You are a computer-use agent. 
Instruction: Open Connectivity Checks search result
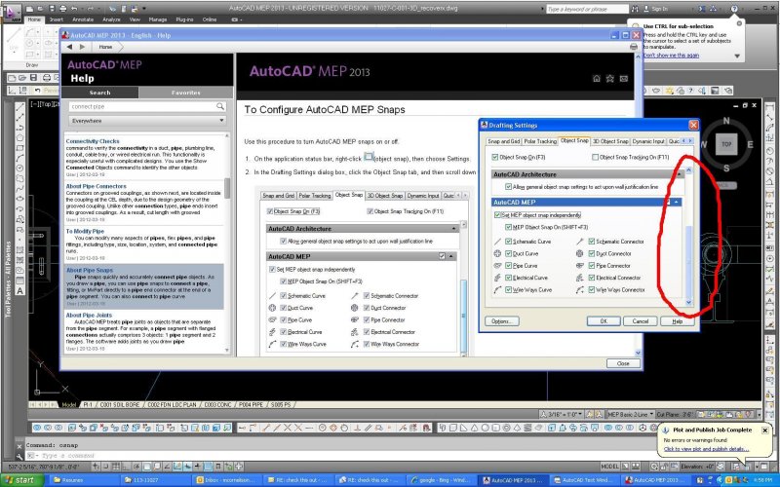coord(93,141)
